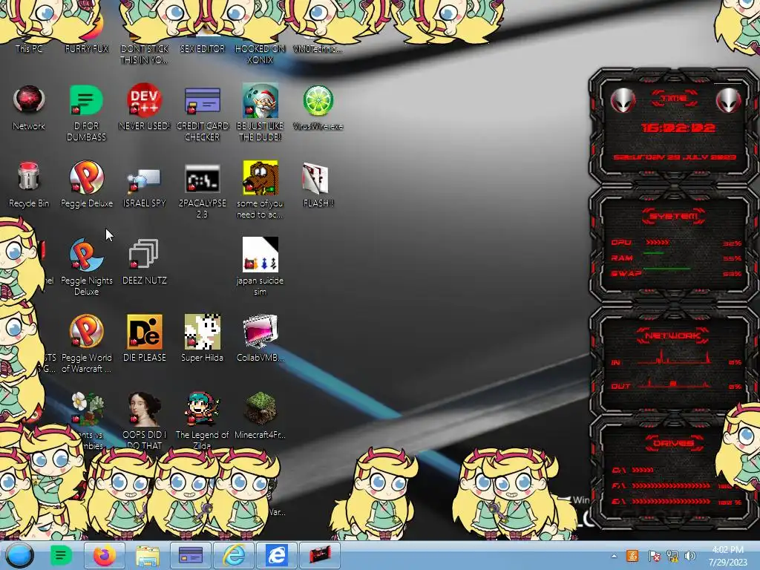Screen dimensions: 760x570
Task: Open the red gadget app in taskbar
Action: (319, 555)
